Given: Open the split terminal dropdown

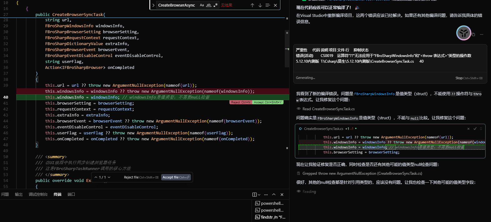Looking at the screenshot, I should coord(259,195).
